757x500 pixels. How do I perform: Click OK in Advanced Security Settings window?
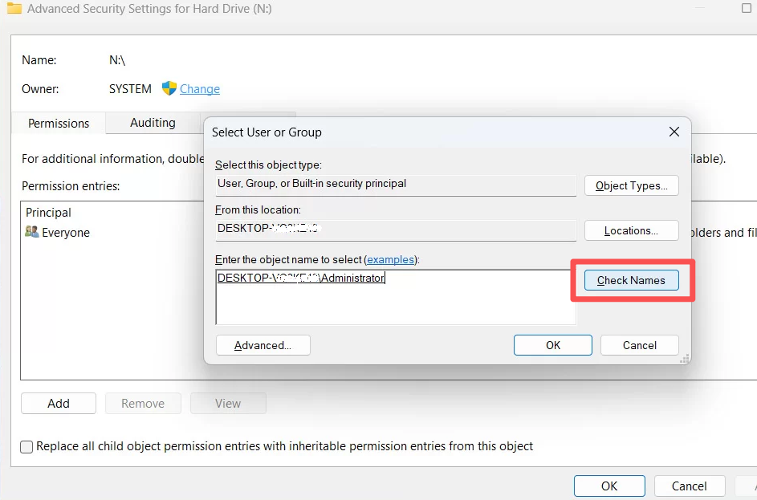(x=609, y=486)
